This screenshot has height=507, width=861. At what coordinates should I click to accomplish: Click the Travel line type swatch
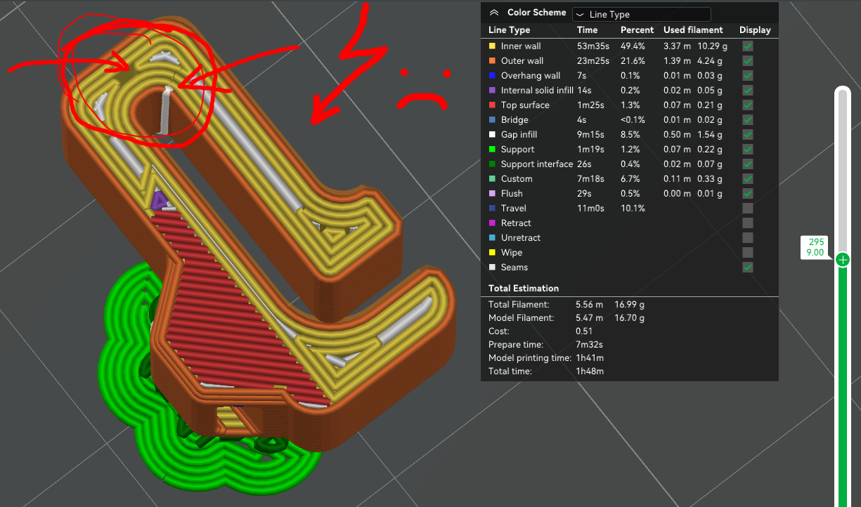coord(493,209)
